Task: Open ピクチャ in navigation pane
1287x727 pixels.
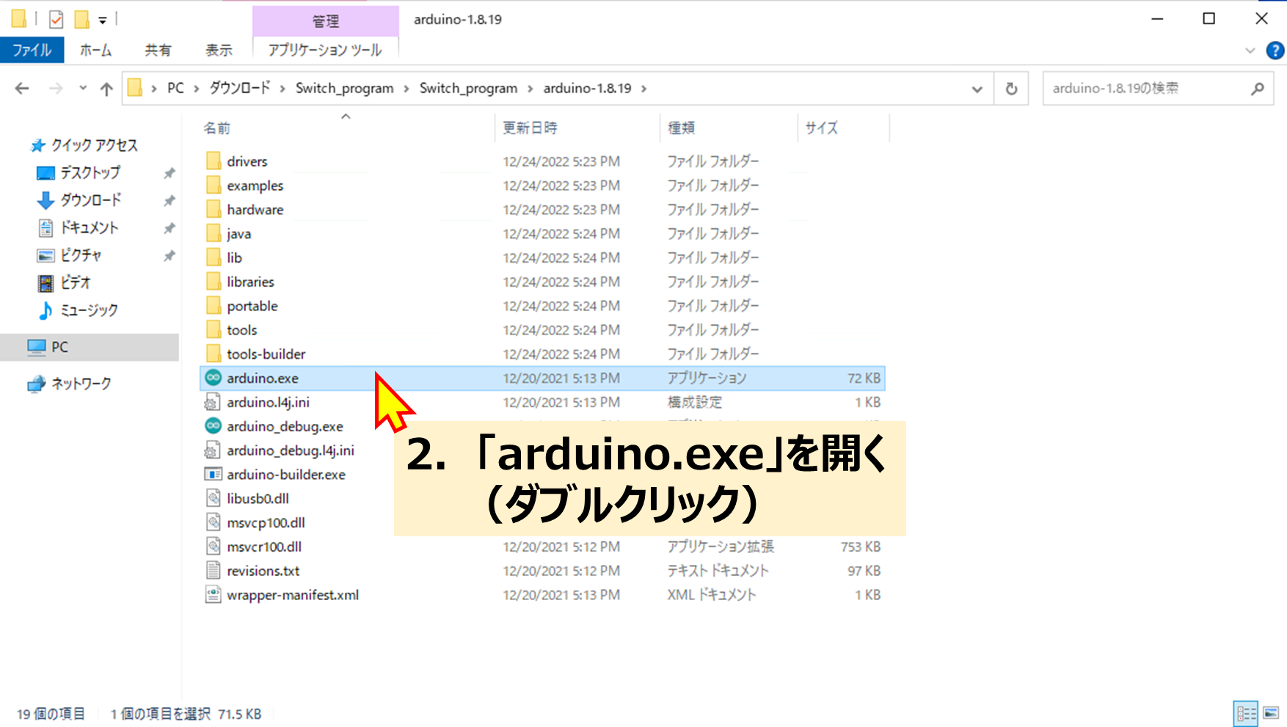Action: (x=81, y=255)
